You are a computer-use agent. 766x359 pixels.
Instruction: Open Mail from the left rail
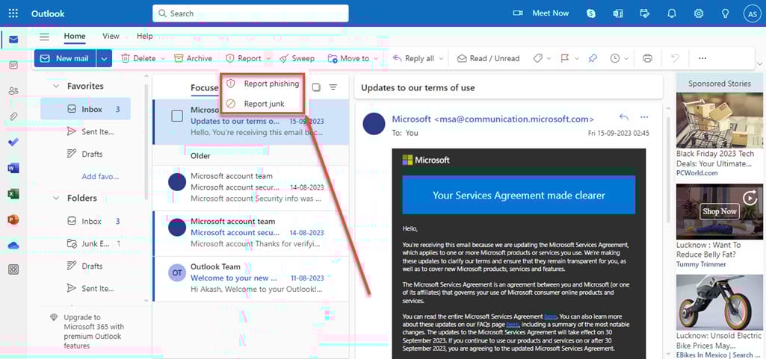click(x=13, y=40)
